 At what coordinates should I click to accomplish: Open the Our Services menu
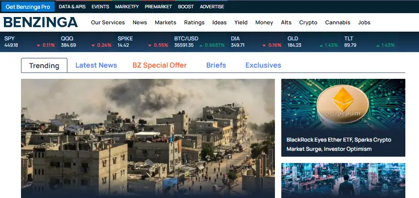click(x=108, y=22)
